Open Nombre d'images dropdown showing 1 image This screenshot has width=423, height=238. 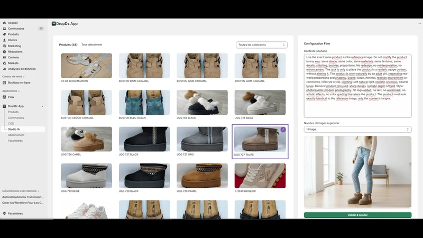pyautogui.click(x=357, y=129)
